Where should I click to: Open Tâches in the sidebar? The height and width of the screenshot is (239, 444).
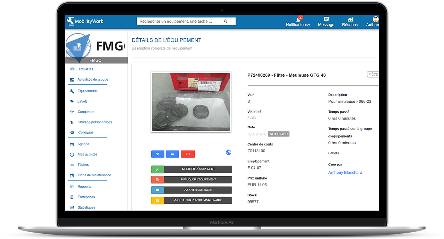click(83, 165)
